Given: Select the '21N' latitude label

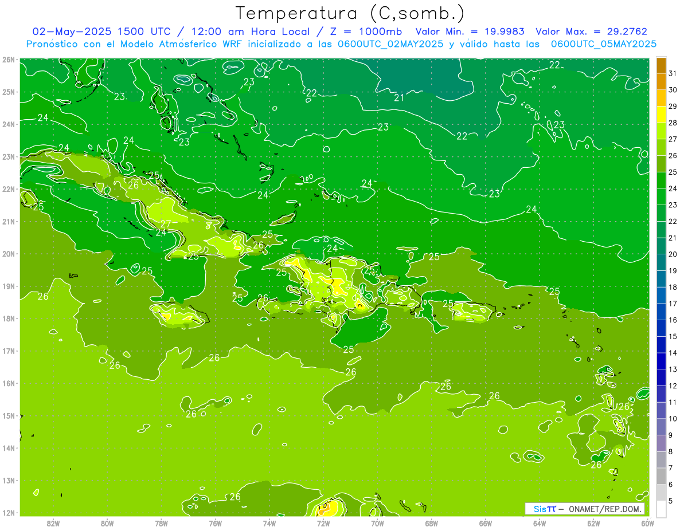Looking at the screenshot, I should click(x=9, y=221).
